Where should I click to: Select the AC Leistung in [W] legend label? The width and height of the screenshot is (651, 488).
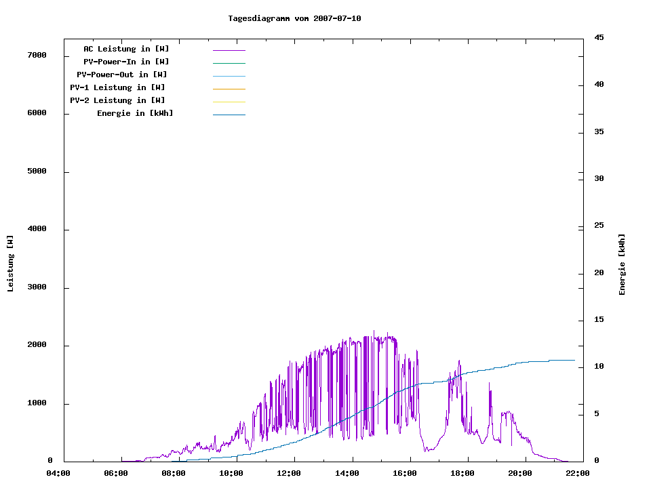pos(126,49)
